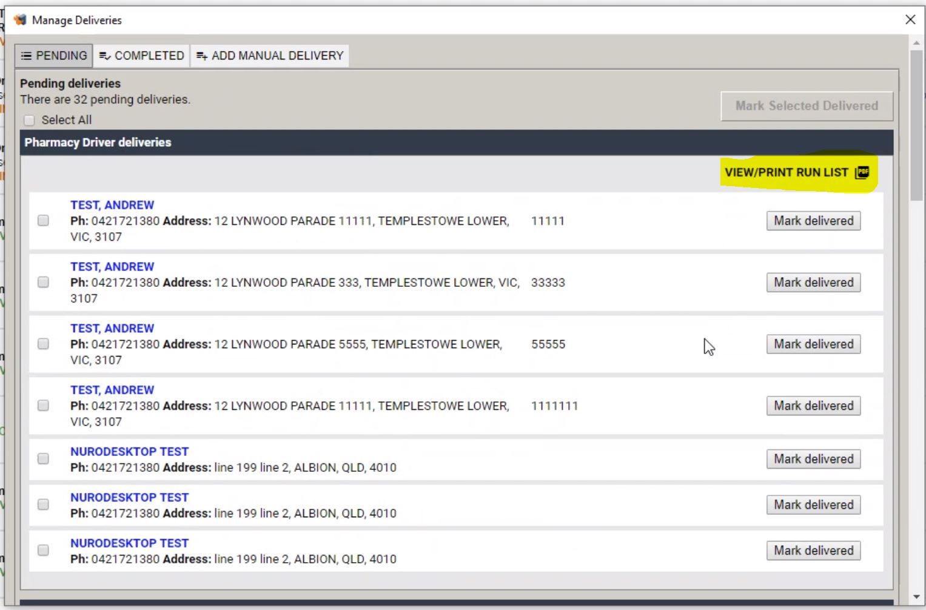Select the second NURODESKTOP TEST delivery checkbox
Viewport: 926px width, 610px height.
click(x=43, y=504)
